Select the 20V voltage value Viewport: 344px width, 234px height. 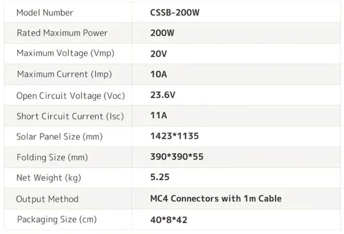pyautogui.click(x=158, y=53)
